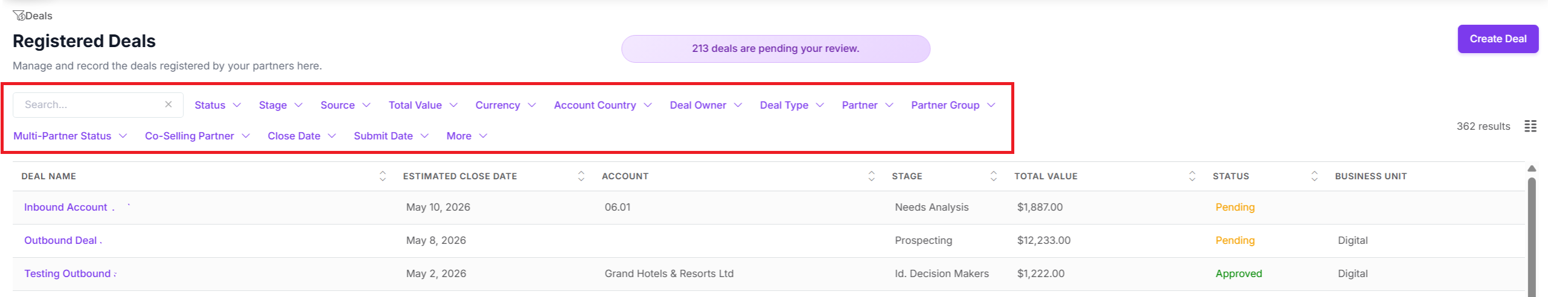Click the Deals breadcrumb icon

click(x=19, y=16)
